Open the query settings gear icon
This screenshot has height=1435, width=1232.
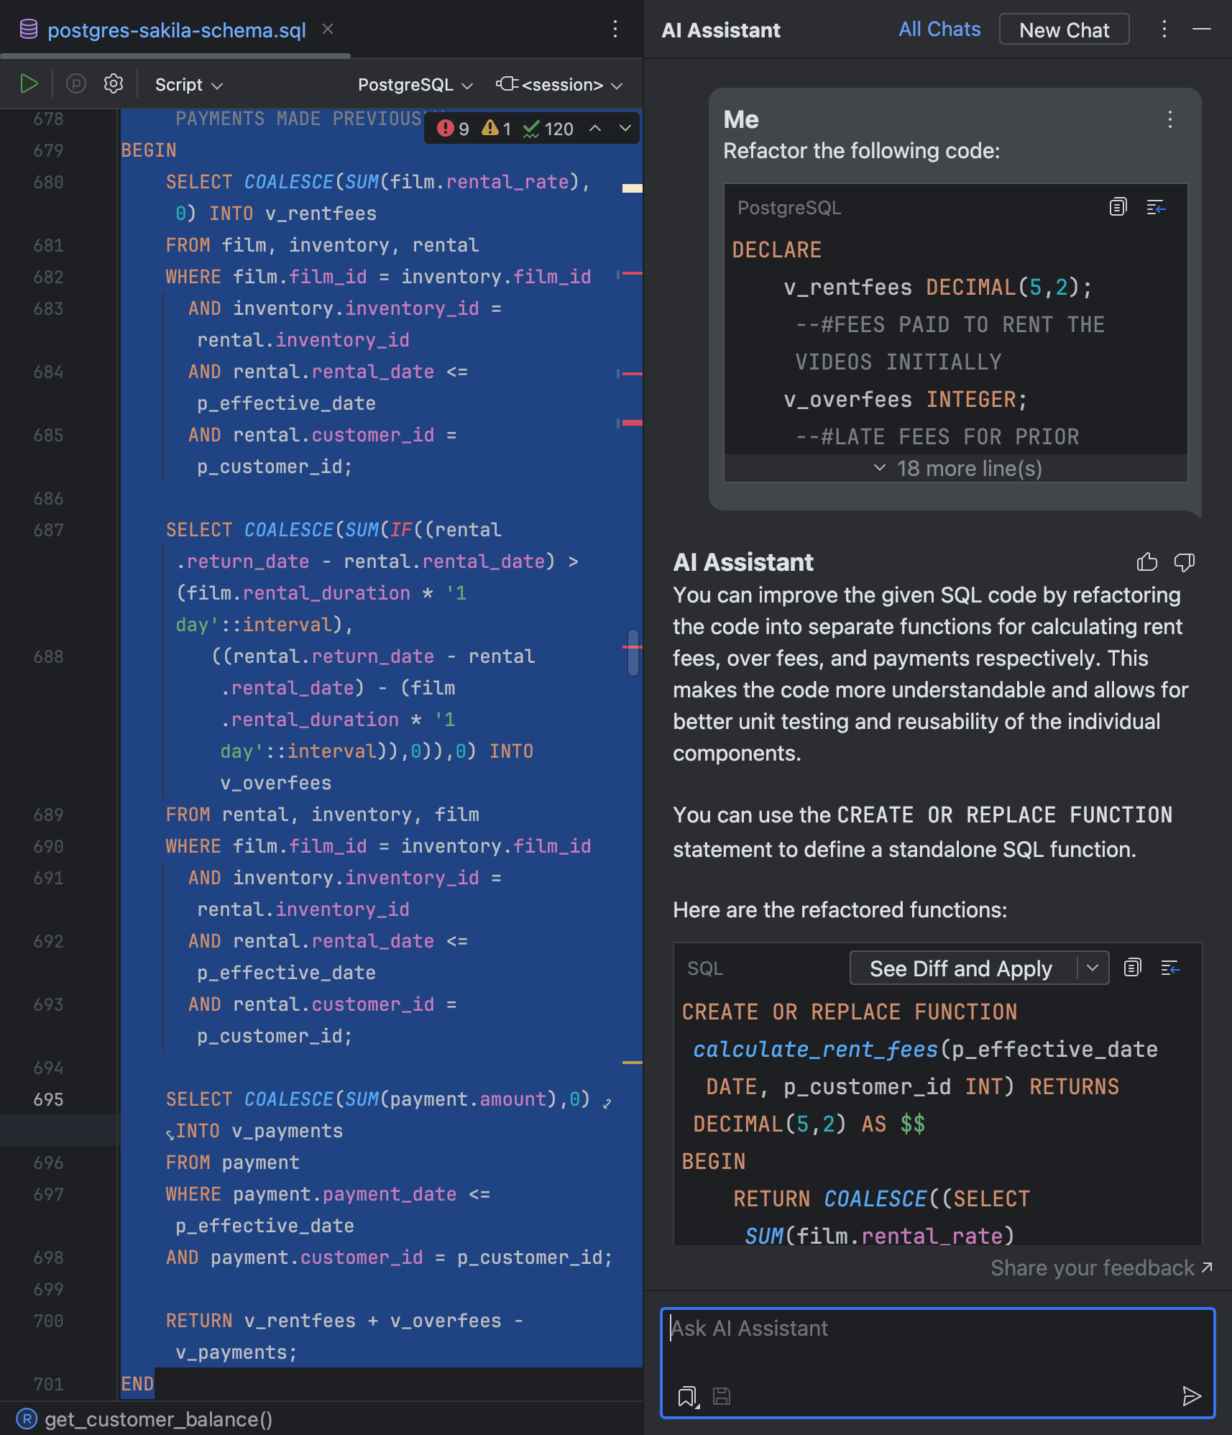pos(114,84)
